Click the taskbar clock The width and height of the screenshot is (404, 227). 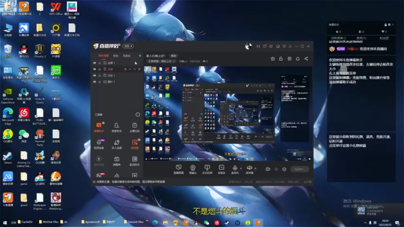pos(385,222)
